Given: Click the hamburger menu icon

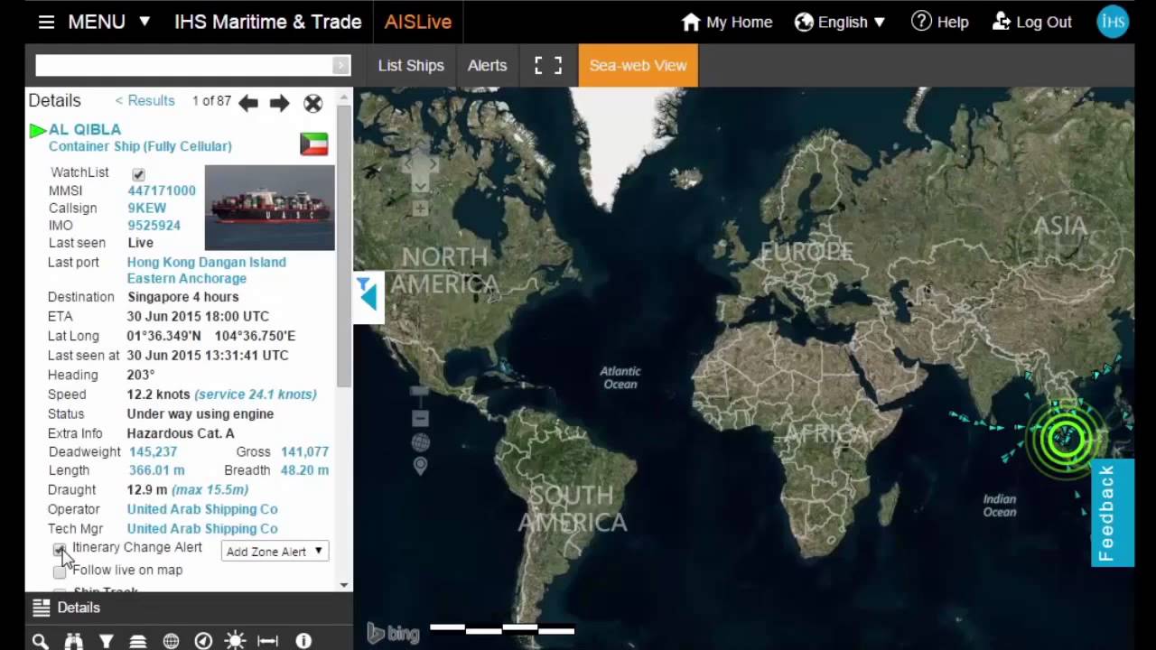Looking at the screenshot, I should (47, 22).
